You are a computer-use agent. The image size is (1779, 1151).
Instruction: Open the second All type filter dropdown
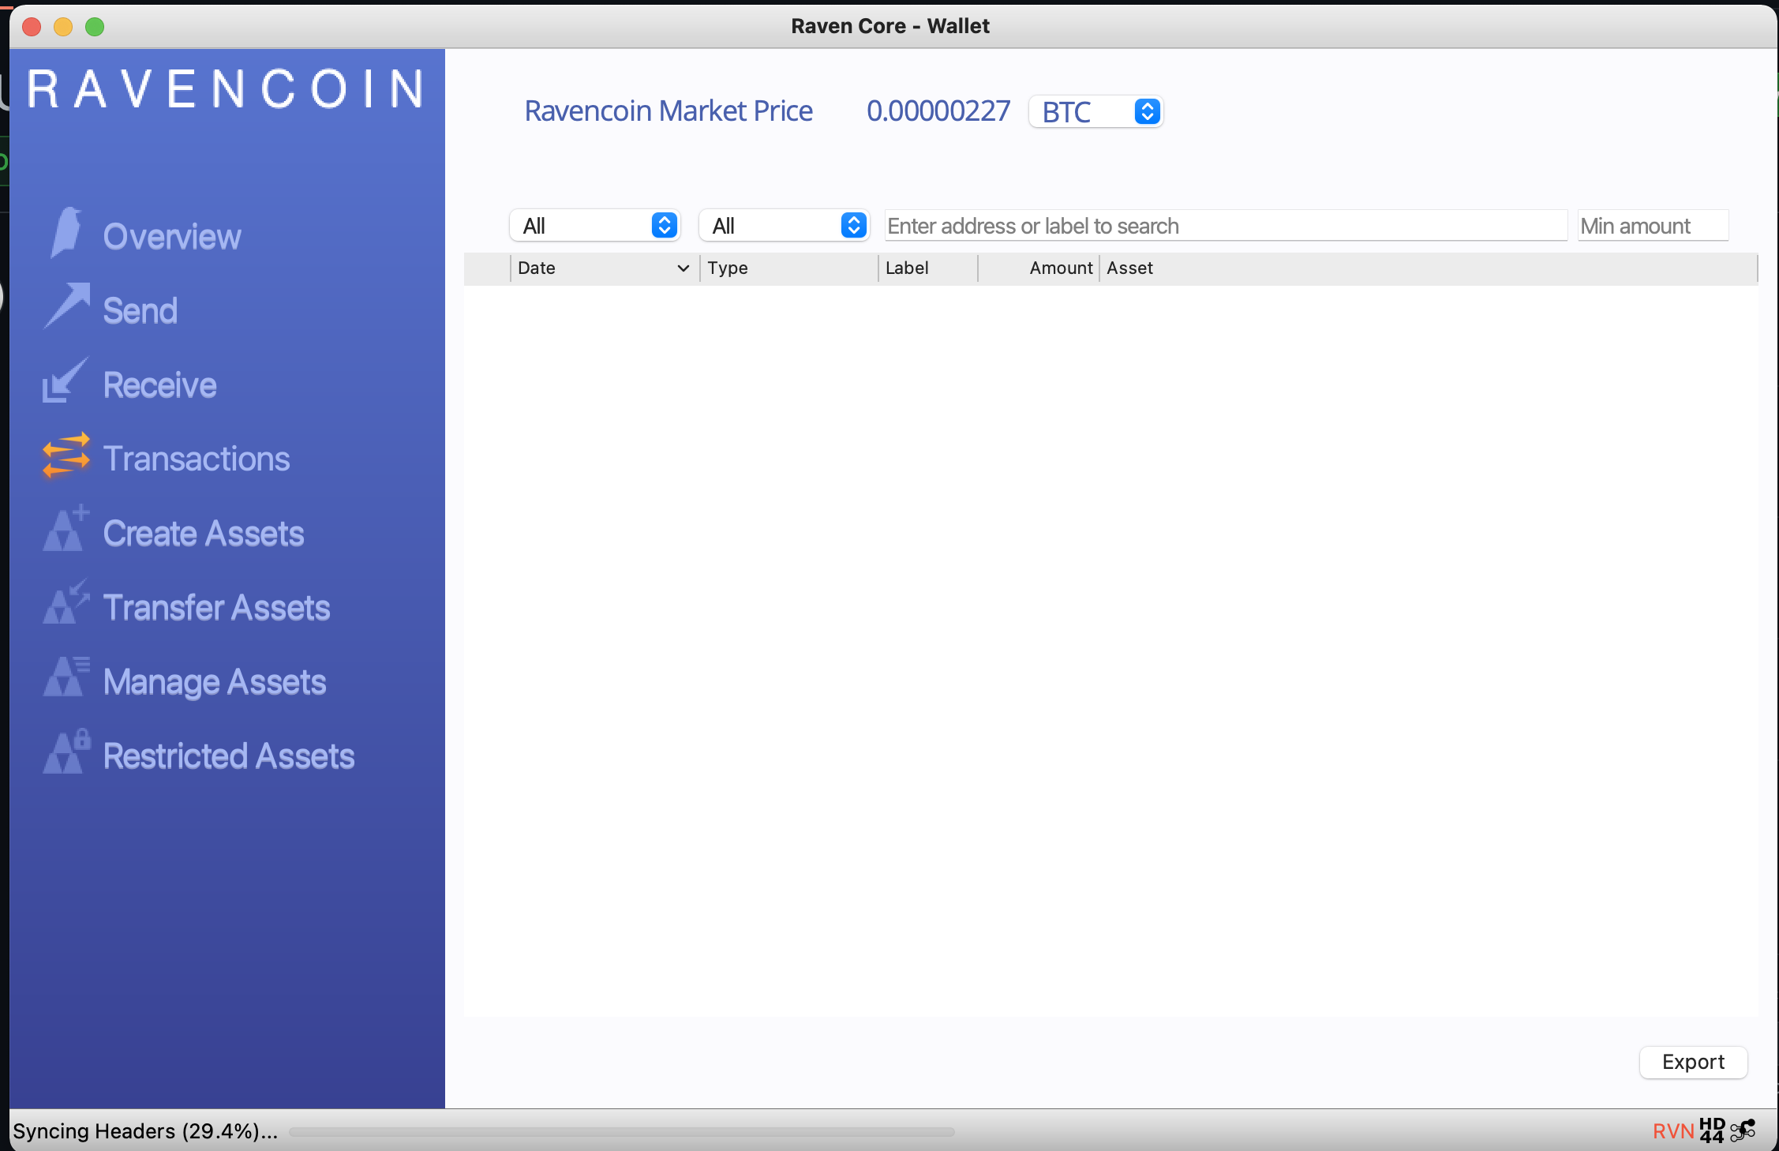point(785,226)
